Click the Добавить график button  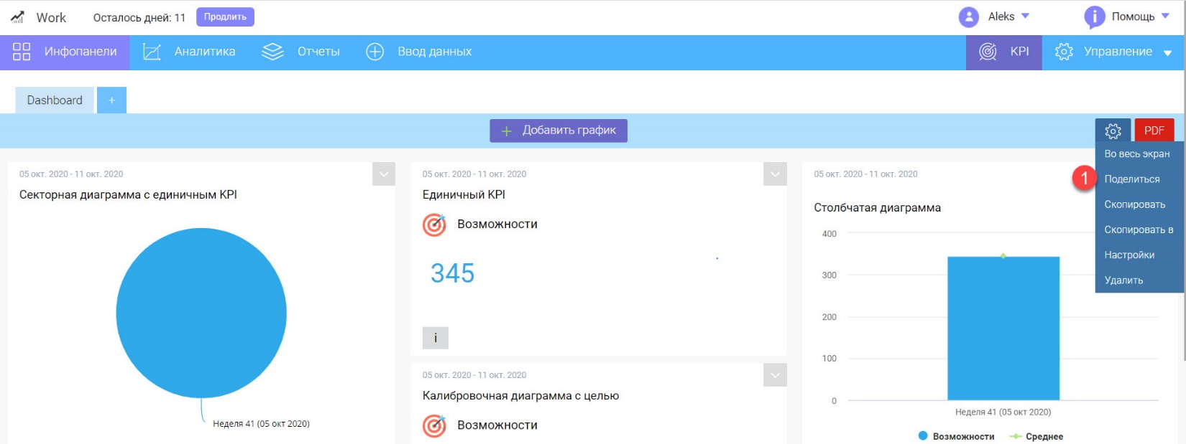tap(558, 131)
